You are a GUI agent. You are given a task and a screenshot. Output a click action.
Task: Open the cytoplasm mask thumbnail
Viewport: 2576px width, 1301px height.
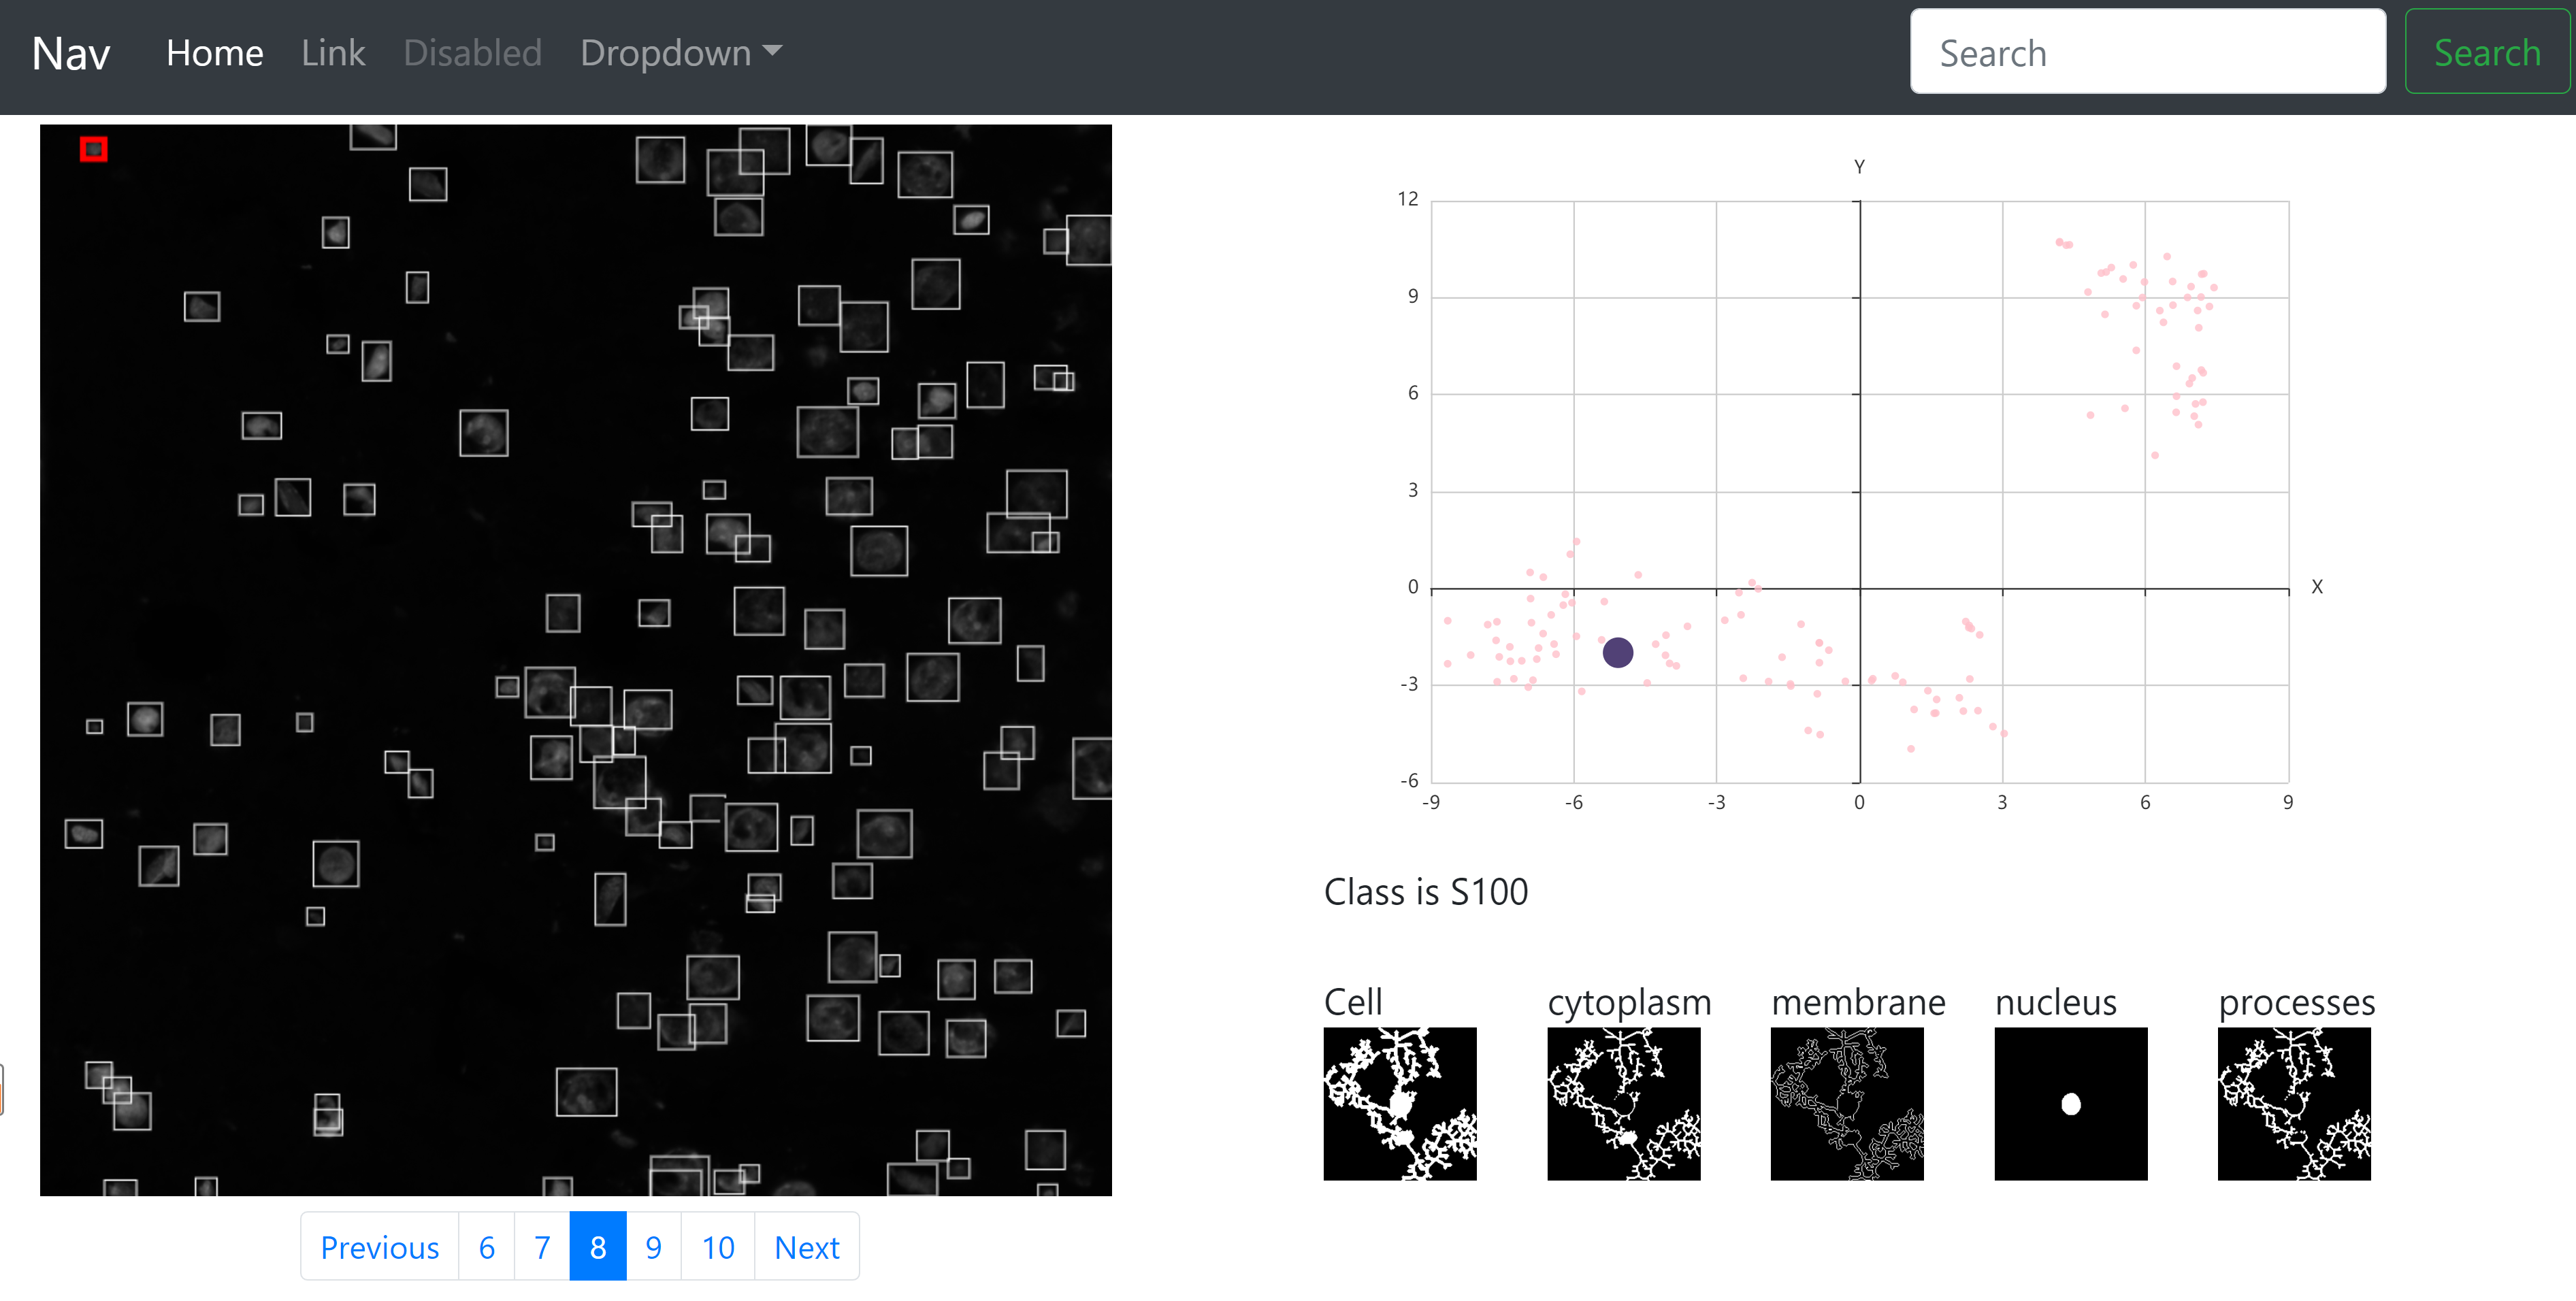(1624, 1103)
